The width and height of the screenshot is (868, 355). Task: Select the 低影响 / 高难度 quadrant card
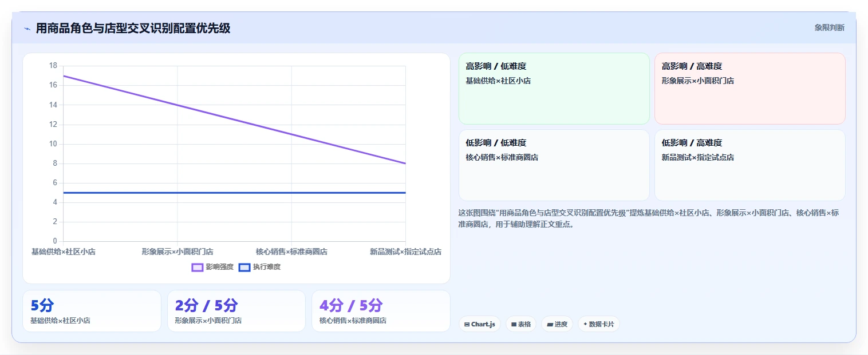point(750,165)
